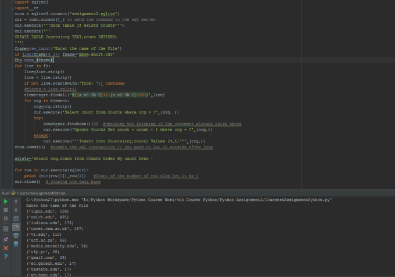Click commented line '#pieces = line.split()'

coord(50,89)
